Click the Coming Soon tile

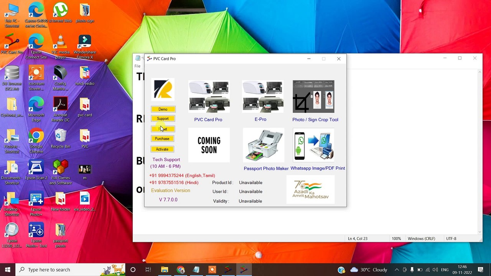click(x=209, y=145)
